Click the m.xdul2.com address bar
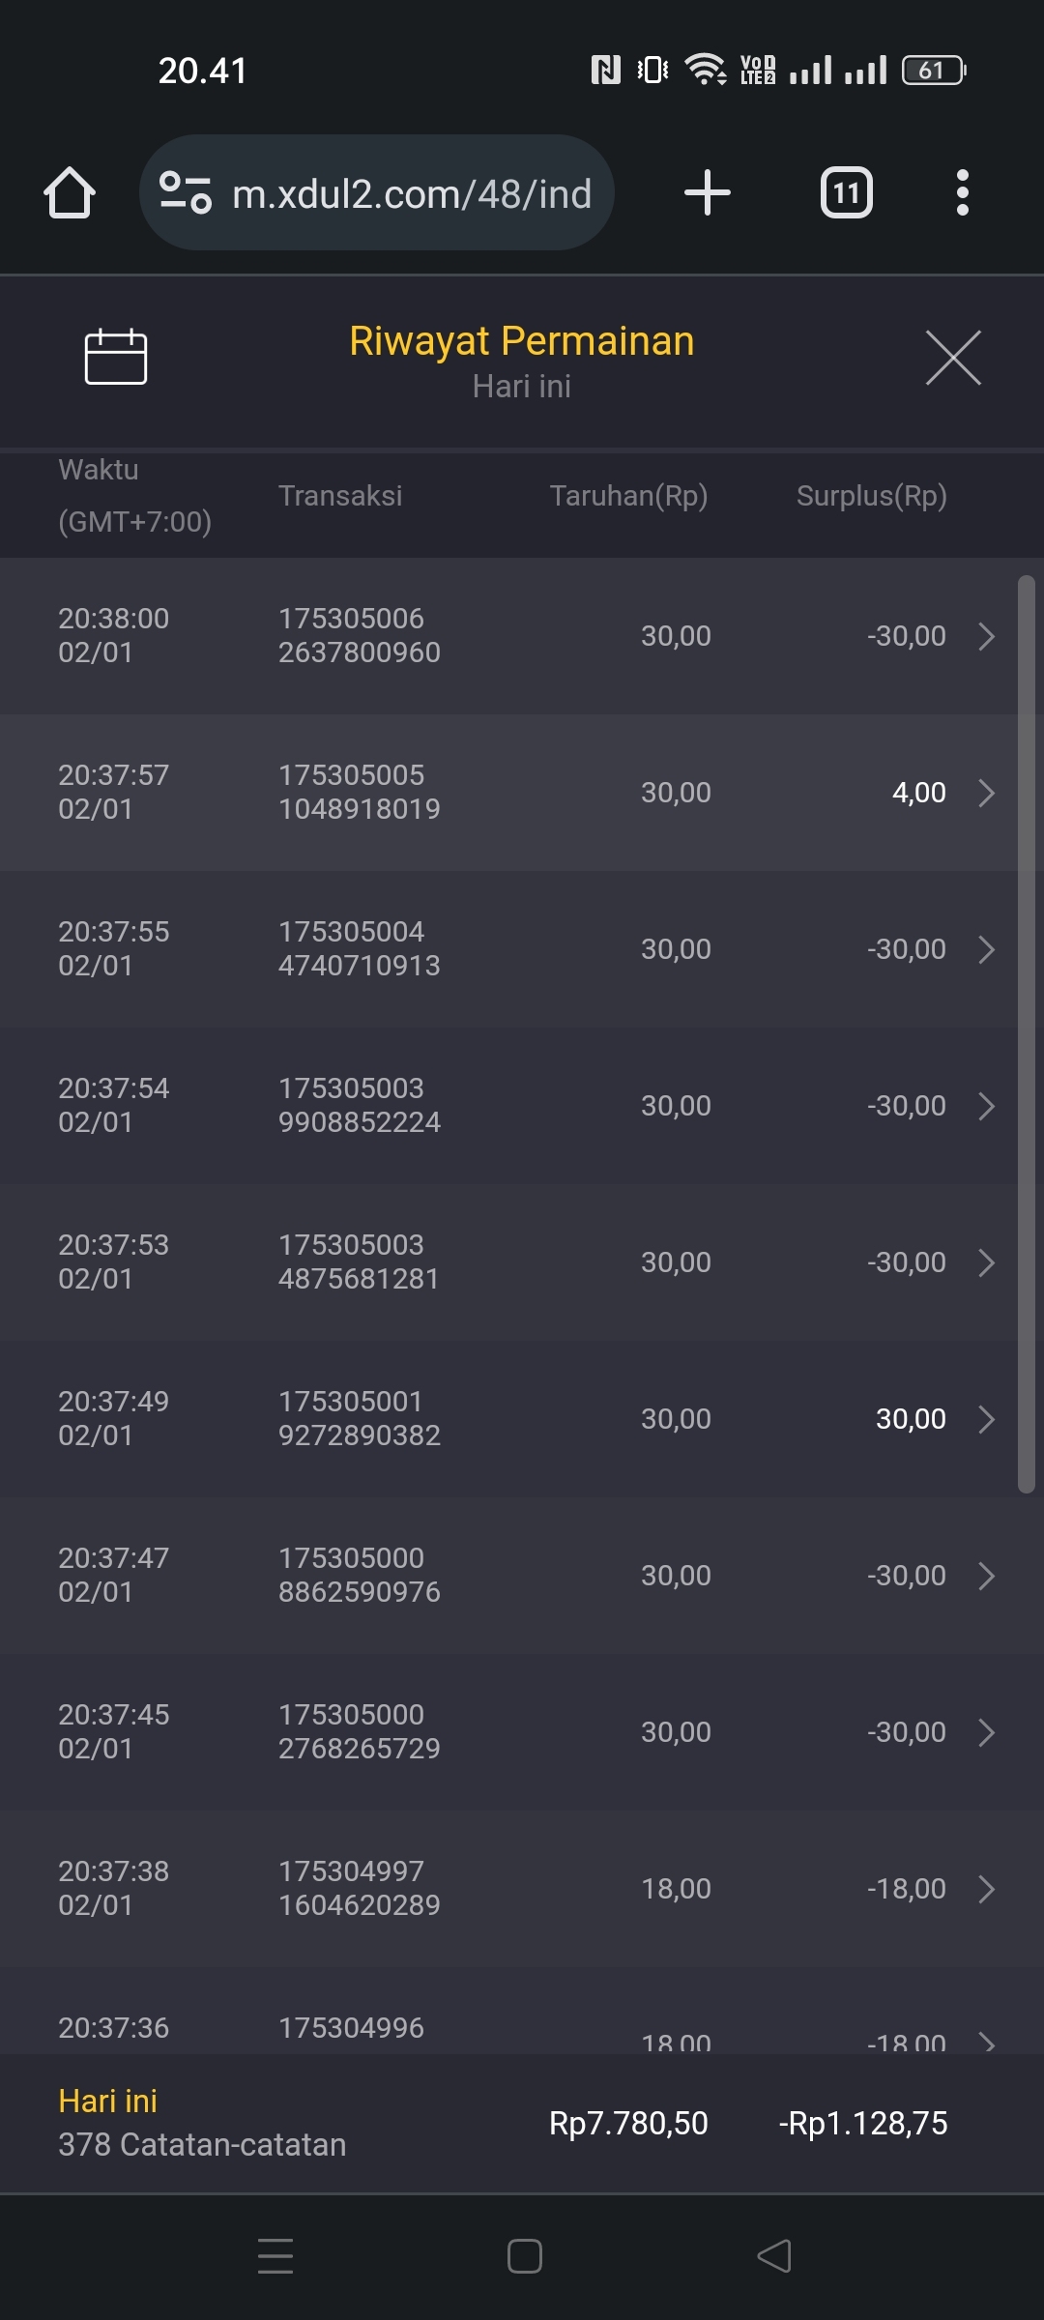The height and width of the screenshot is (2320, 1044). tap(411, 193)
